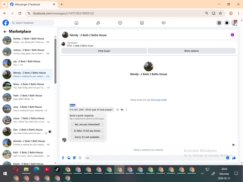
Task: Open Nate - 2 Beds 1 Bath House chat
Action: coord(27,97)
